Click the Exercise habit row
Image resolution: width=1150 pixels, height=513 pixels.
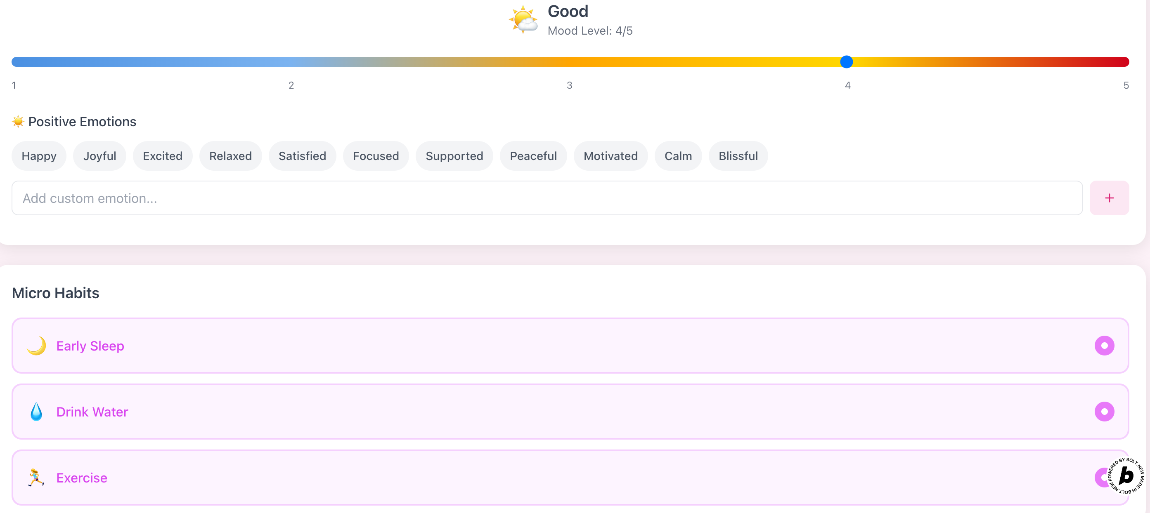(536, 477)
